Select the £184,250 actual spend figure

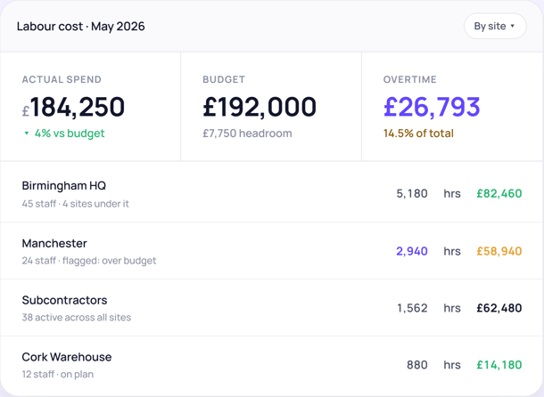pos(73,107)
